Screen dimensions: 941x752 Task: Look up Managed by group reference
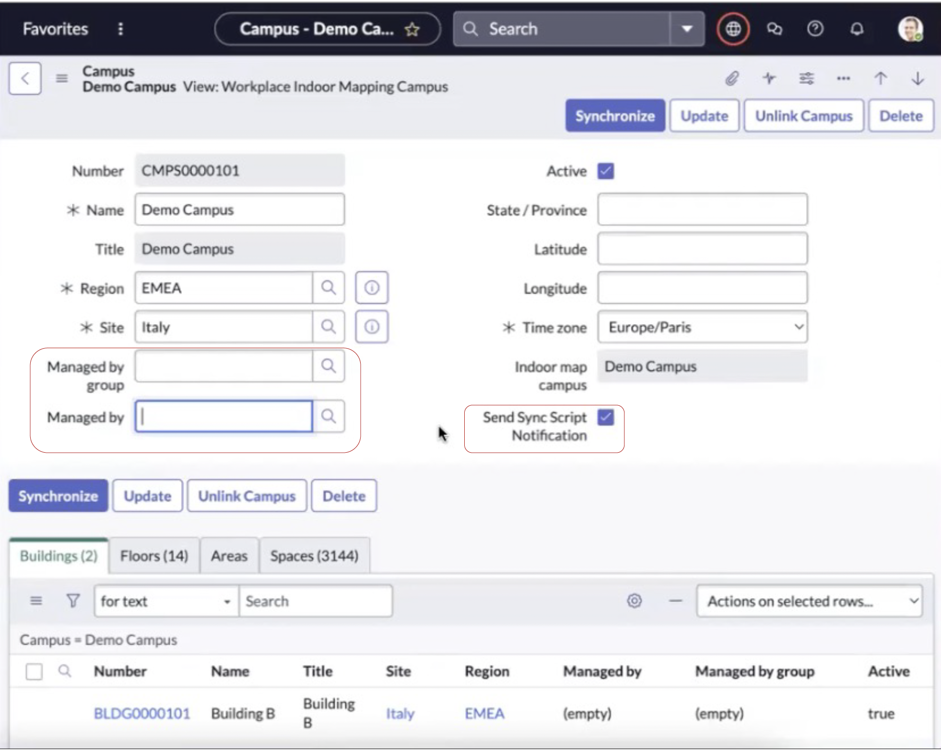[328, 366]
